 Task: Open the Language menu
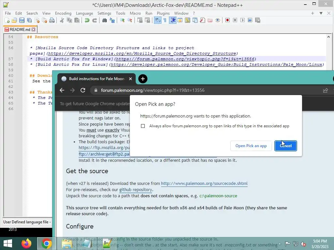pos(84,13)
